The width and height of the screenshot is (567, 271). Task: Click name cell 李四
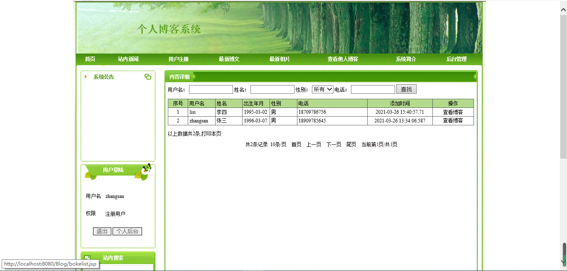pos(221,112)
